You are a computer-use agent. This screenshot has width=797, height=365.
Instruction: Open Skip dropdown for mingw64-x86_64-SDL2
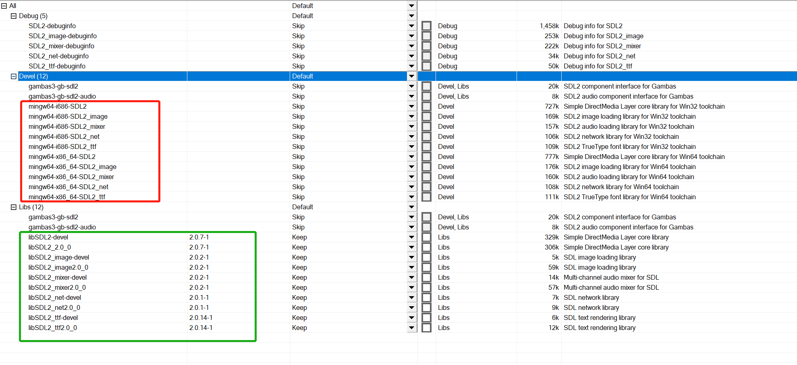(411, 157)
